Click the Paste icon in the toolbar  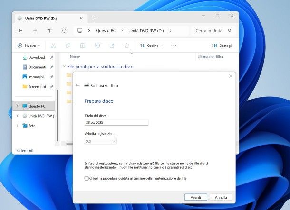[83, 46]
